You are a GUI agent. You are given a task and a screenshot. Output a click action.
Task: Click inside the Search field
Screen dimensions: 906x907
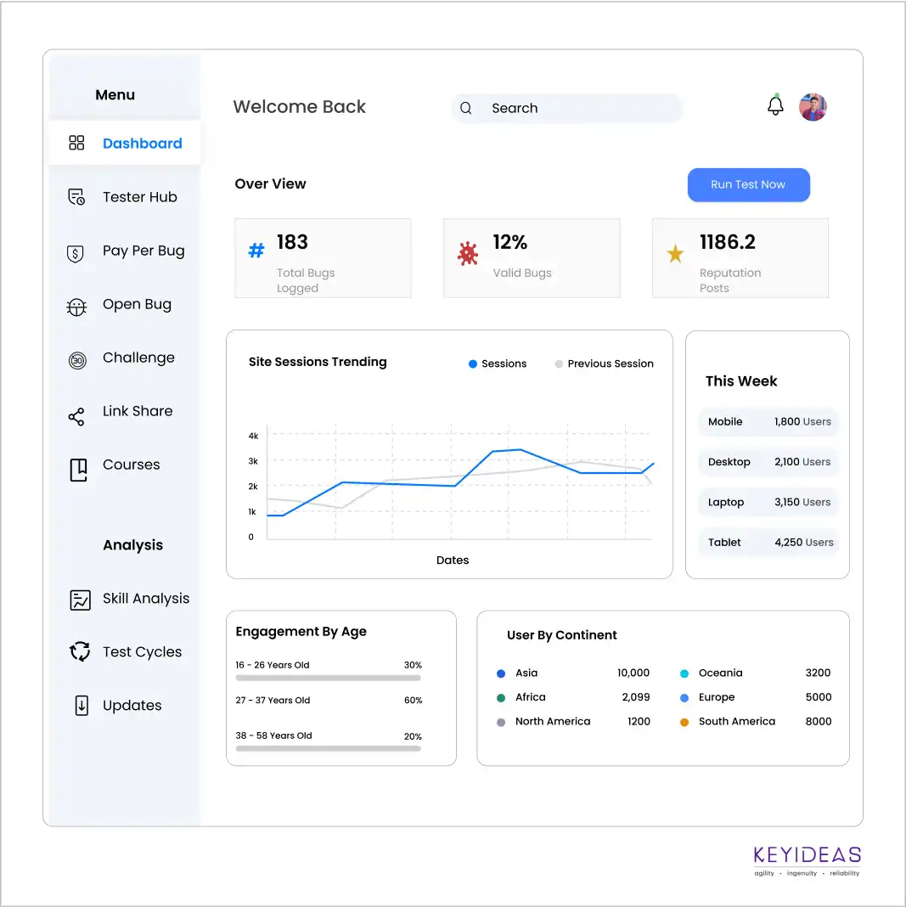pos(566,108)
